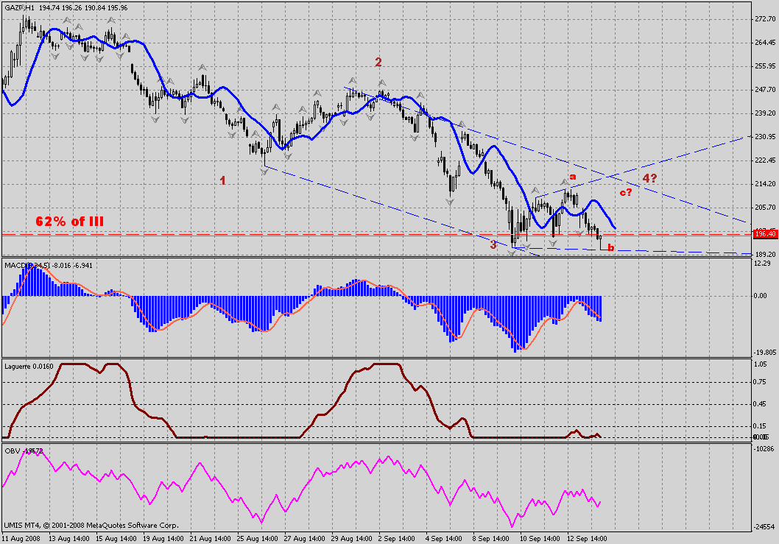Click the '12 Sep 14:00' time label
The width and height of the screenshot is (779, 544).
pyautogui.click(x=588, y=539)
